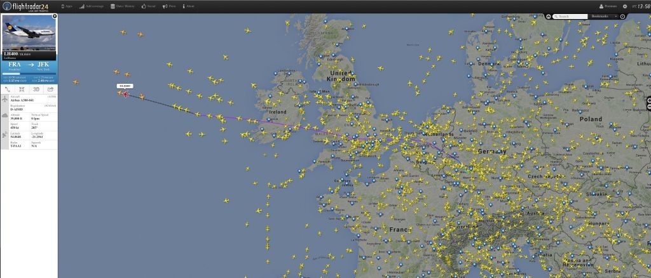Collapse the search bar with up arrow

point(548,17)
